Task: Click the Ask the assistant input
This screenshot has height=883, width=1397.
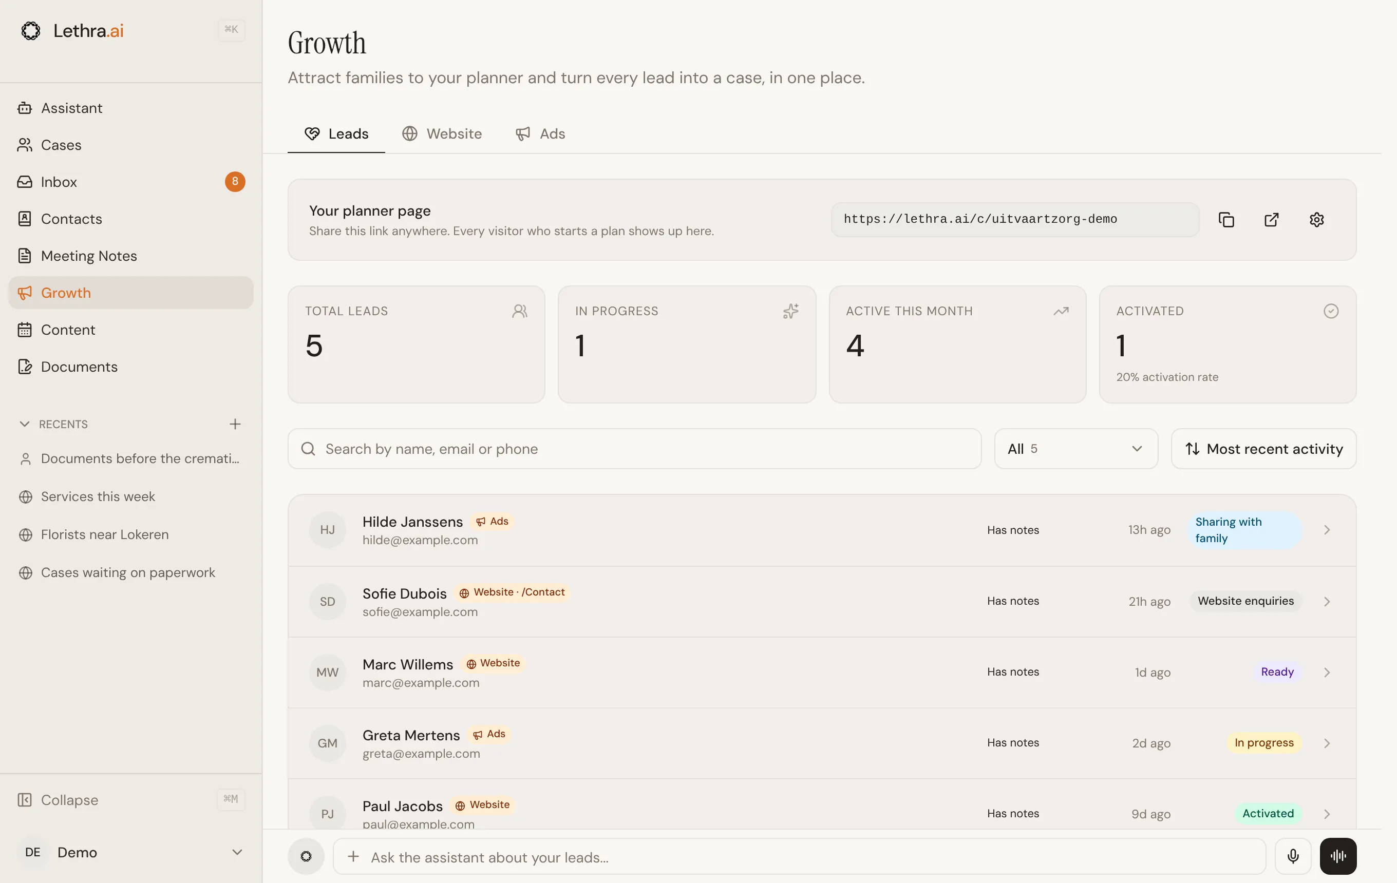Action: click(800, 857)
